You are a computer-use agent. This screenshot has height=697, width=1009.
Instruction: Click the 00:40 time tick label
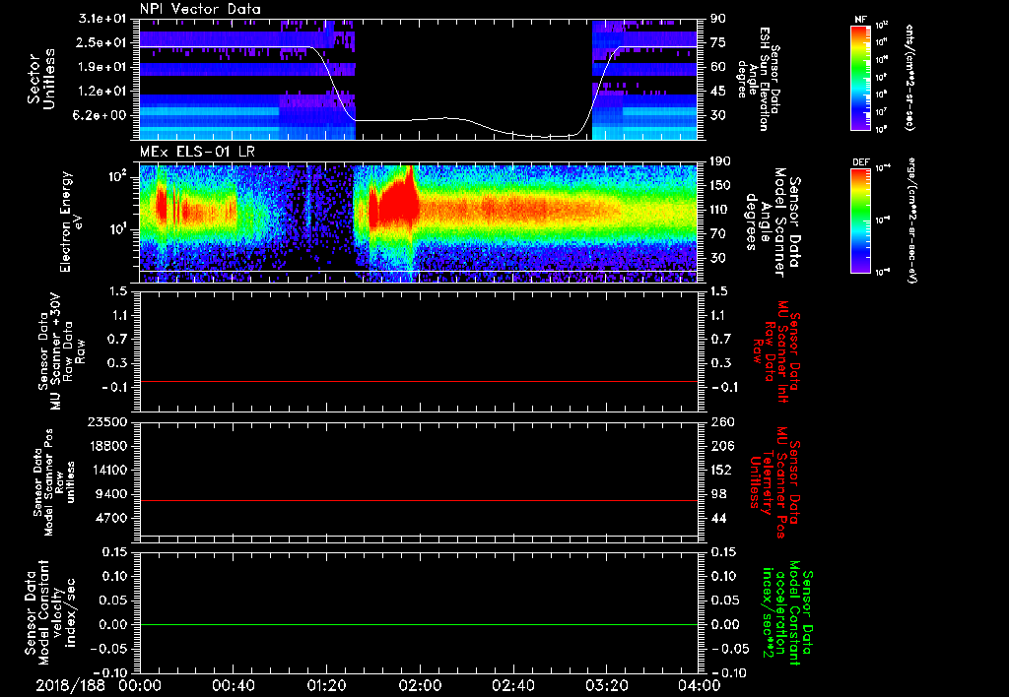click(233, 685)
